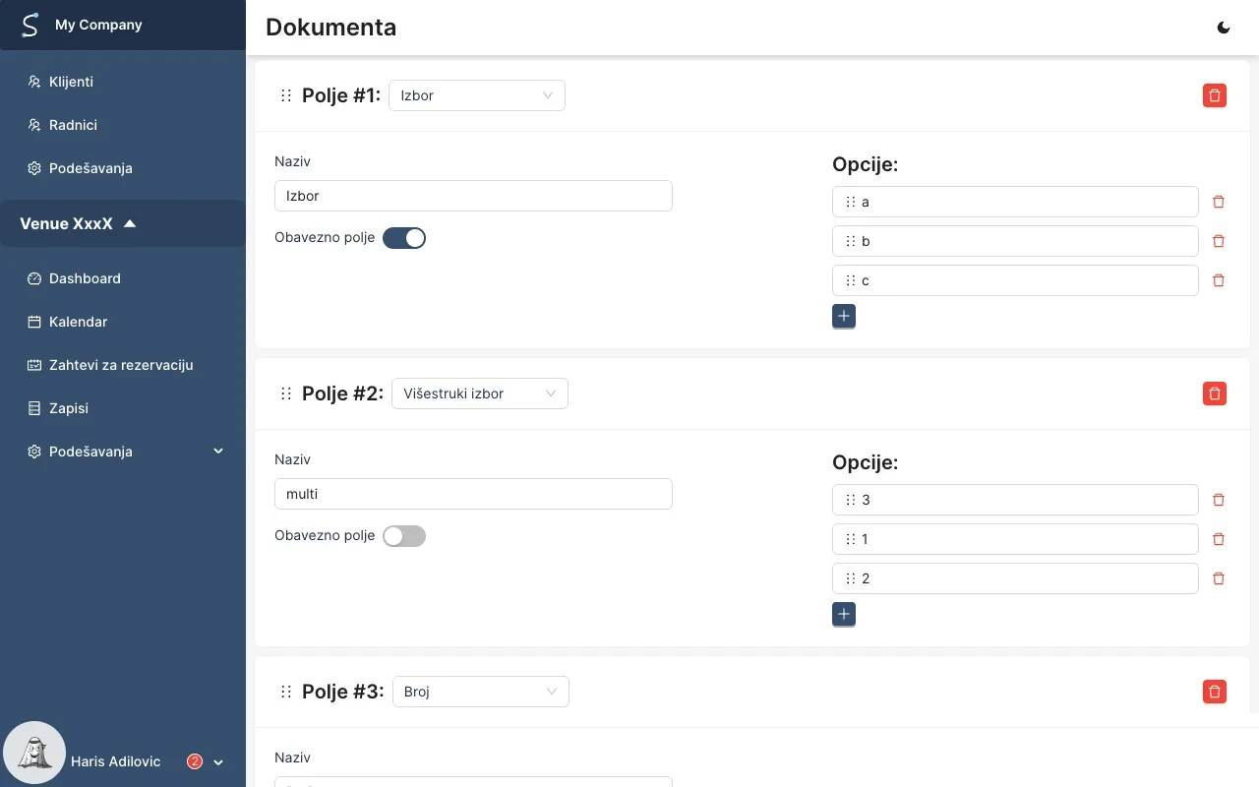Click 'Polje #1:' heading text

point(341,95)
